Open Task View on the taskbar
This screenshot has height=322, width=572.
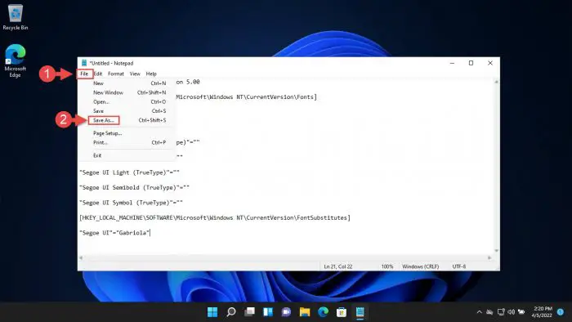(x=249, y=312)
